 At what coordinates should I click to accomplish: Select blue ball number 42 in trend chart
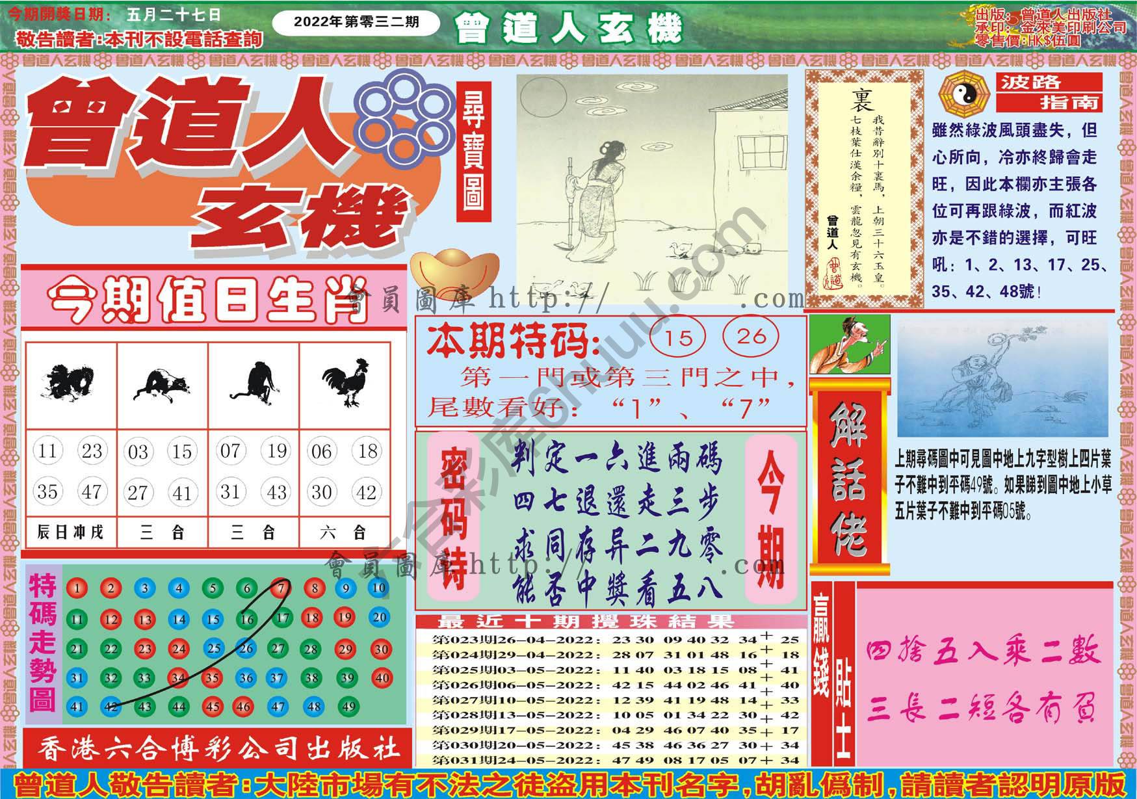click(111, 706)
